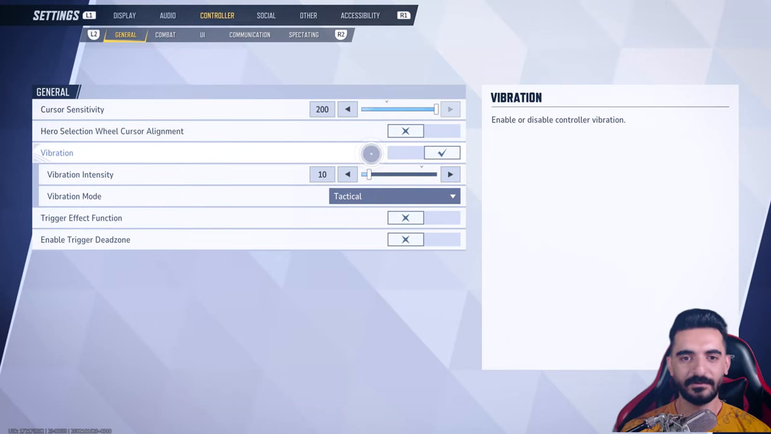Click the circular cursor next to Vibration
771x434 pixels.
pyautogui.click(x=371, y=154)
